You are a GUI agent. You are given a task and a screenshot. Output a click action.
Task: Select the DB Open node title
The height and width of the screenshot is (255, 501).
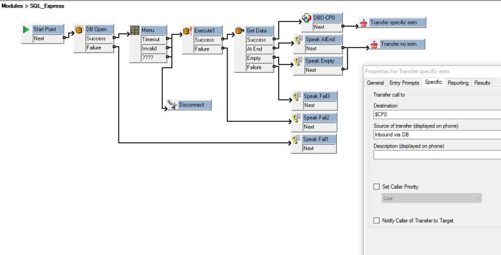(99, 29)
